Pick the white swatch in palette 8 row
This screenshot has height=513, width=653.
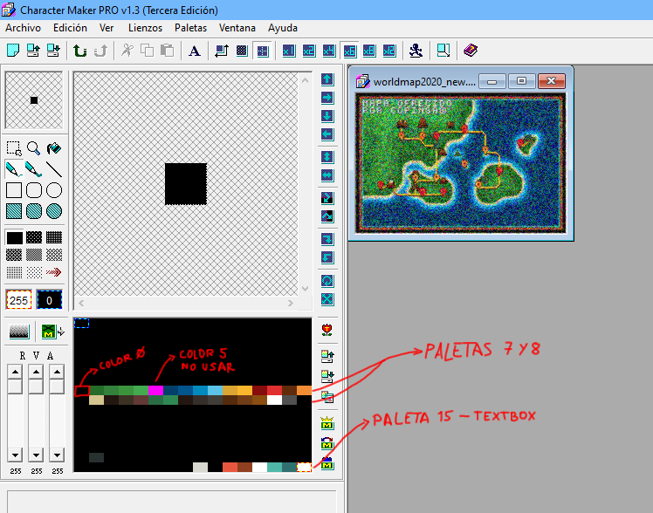(x=274, y=400)
